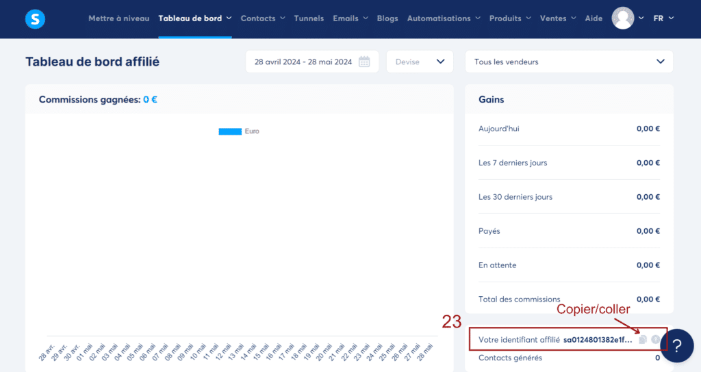The width and height of the screenshot is (701, 372).
Task: Click the date range field 28 avril 2024
Action: pos(312,62)
